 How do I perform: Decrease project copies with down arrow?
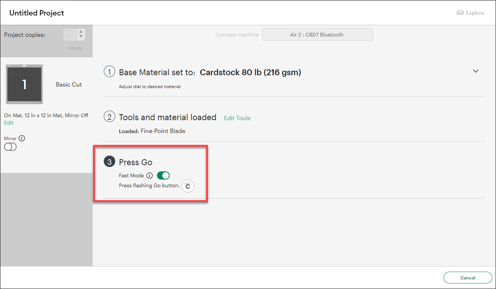[81, 37]
